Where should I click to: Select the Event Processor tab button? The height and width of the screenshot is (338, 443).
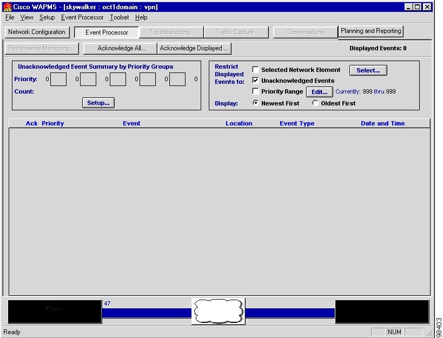click(107, 32)
